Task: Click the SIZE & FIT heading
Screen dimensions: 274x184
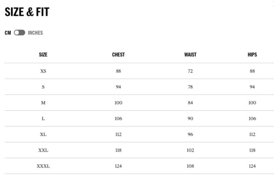Action: [x=27, y=12]
